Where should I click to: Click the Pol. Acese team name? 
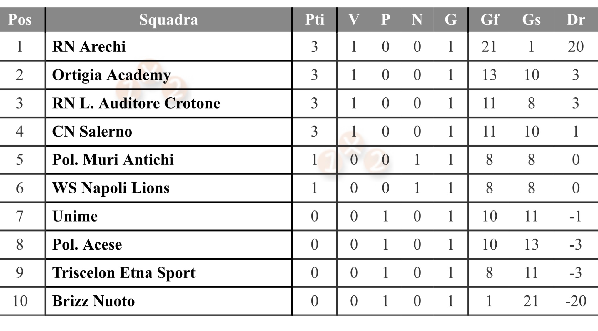[87, 244]
